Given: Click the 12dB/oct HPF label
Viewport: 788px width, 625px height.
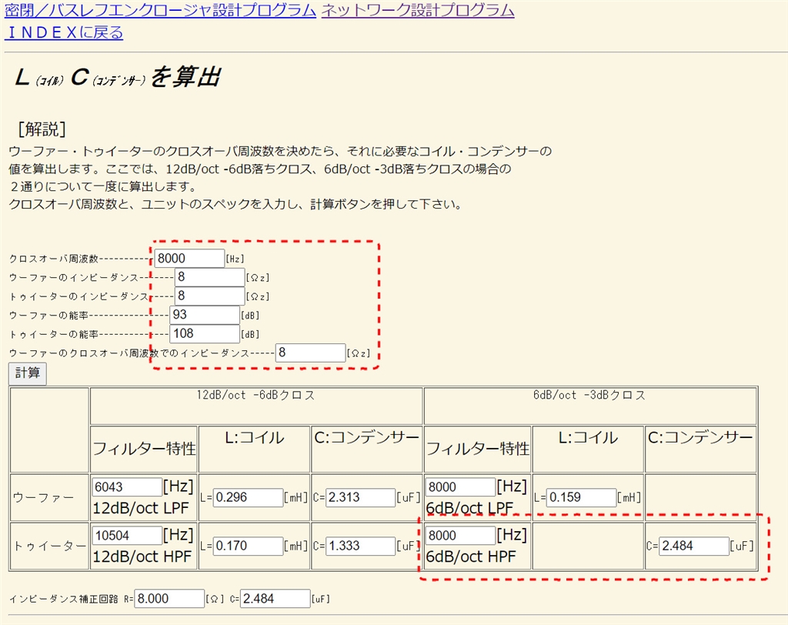Looking at the screenshot, I should tap(142, 556).
